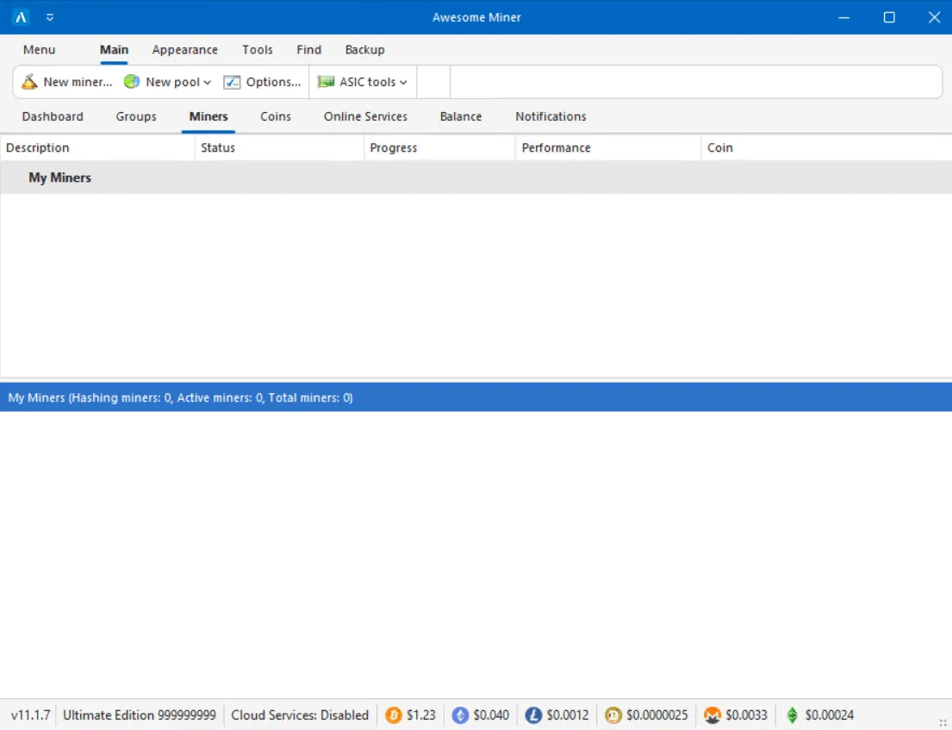
Task: Click the $0.0012 Litecoin price
Action: pos(568,715)
